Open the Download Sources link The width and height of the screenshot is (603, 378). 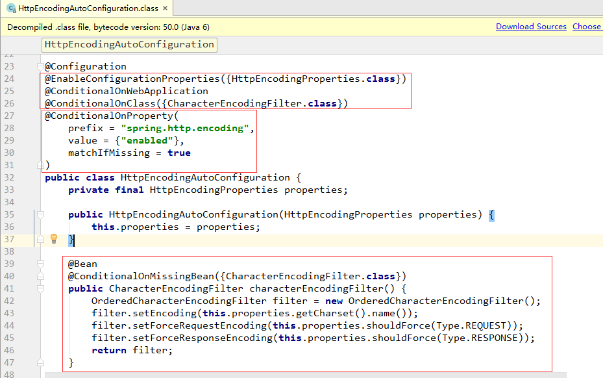(531, 27)
